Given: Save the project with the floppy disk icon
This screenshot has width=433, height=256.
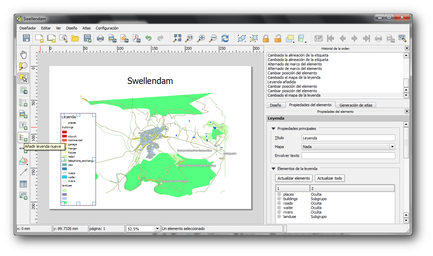Looking at the screenshot, I should tap(26, 38).
